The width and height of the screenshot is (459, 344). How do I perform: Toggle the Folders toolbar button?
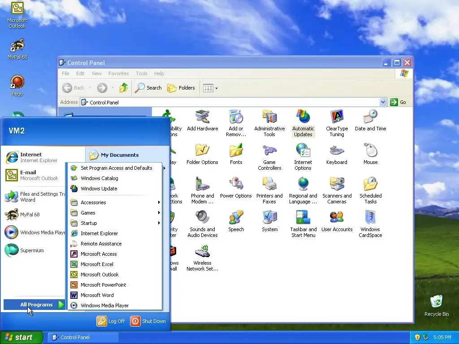[181, 88]
